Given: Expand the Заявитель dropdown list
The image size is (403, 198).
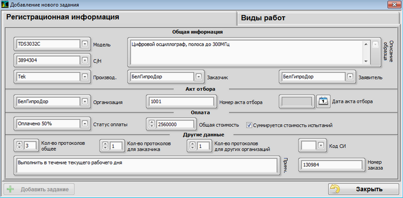Looking at the screenshot, I should pyautogui.click(x=350, y=76).
